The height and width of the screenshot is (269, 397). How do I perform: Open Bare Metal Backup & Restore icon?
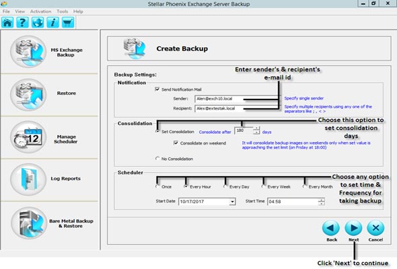click(29, 223)
